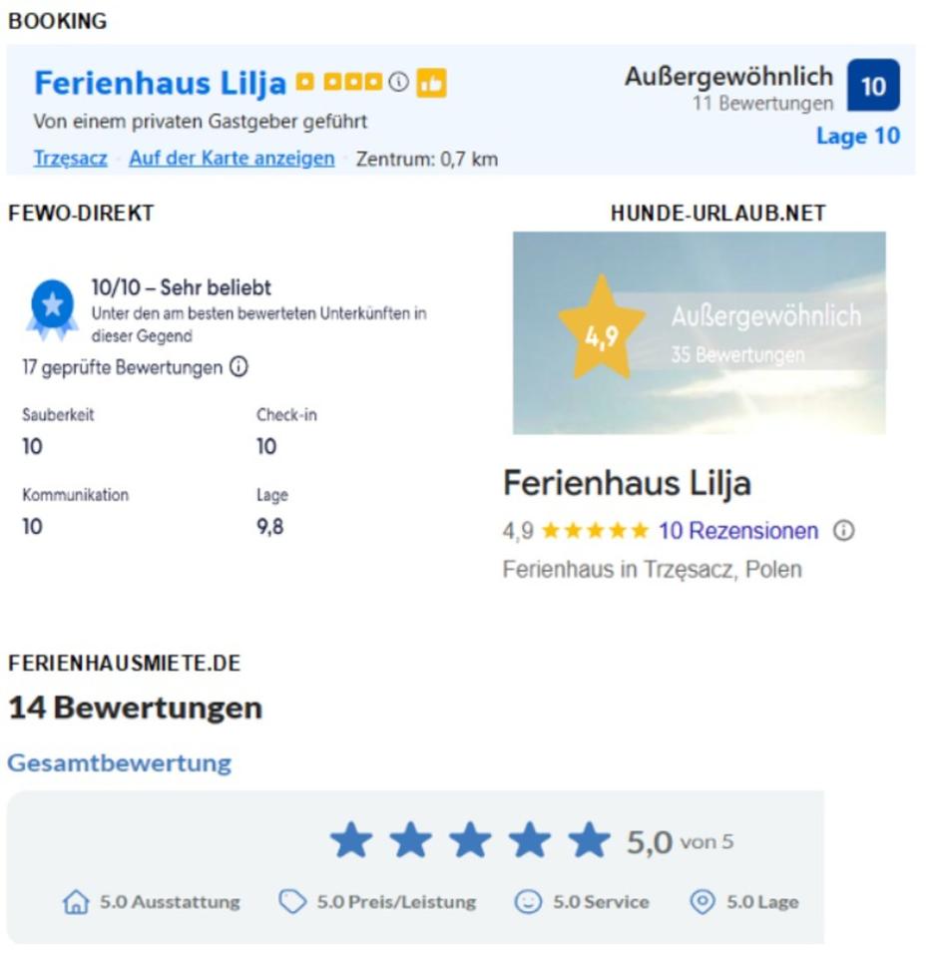The width and height of the screenshot is (948, 958).
Task: Open the 'Auf der Karte anzeigen' link
Action: pyautogui.click(x=232, y=159)
